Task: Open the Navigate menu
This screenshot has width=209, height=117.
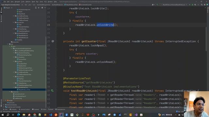Action: tap(17, 2)
